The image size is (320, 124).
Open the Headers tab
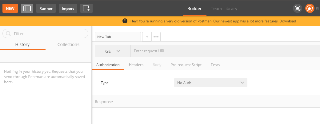pyautogui.click(x=136, y=65)
